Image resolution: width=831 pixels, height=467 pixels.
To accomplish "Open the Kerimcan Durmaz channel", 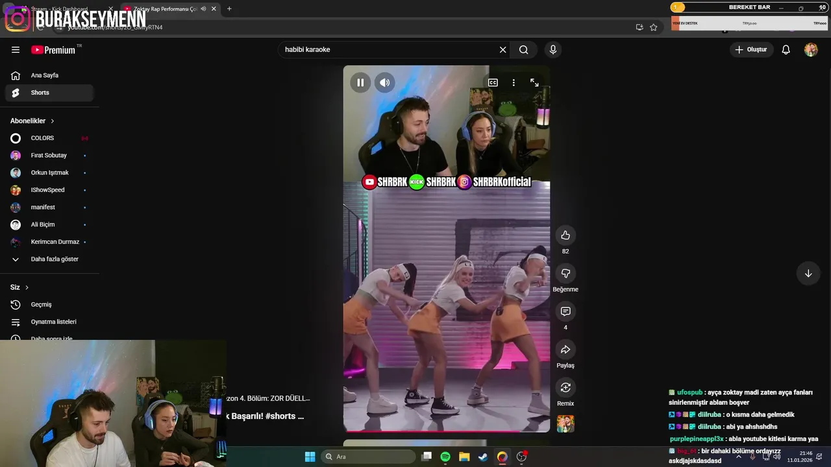I will 49,242.
